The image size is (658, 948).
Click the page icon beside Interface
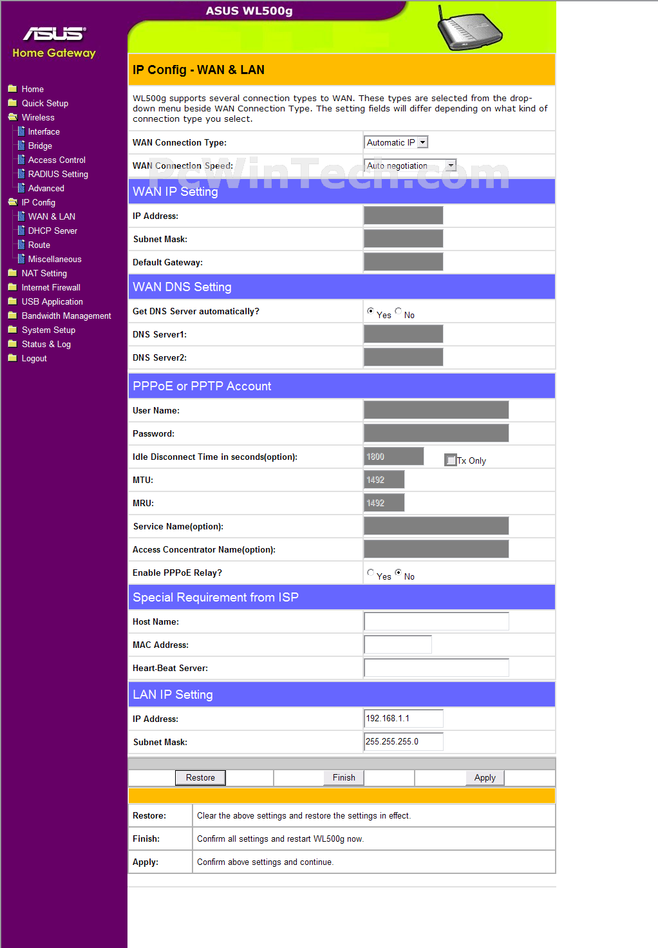(x=21, y=131)
